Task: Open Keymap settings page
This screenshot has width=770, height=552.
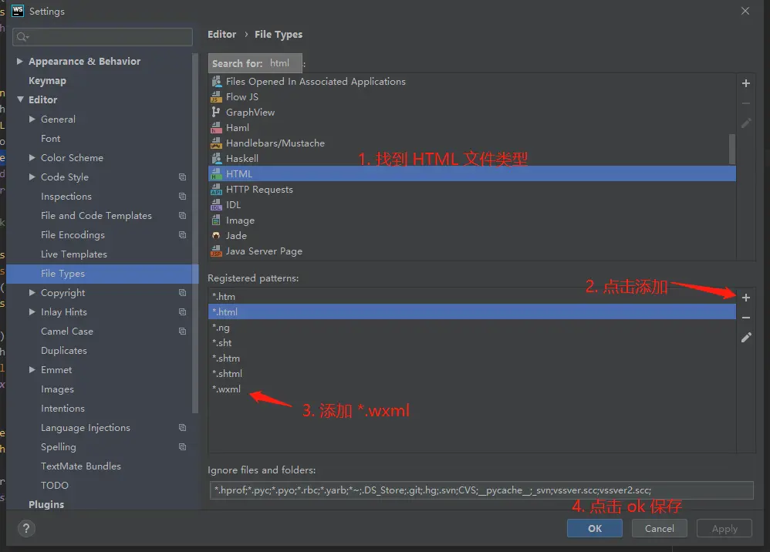Action: pyautogui.click(x=47, y=80)
